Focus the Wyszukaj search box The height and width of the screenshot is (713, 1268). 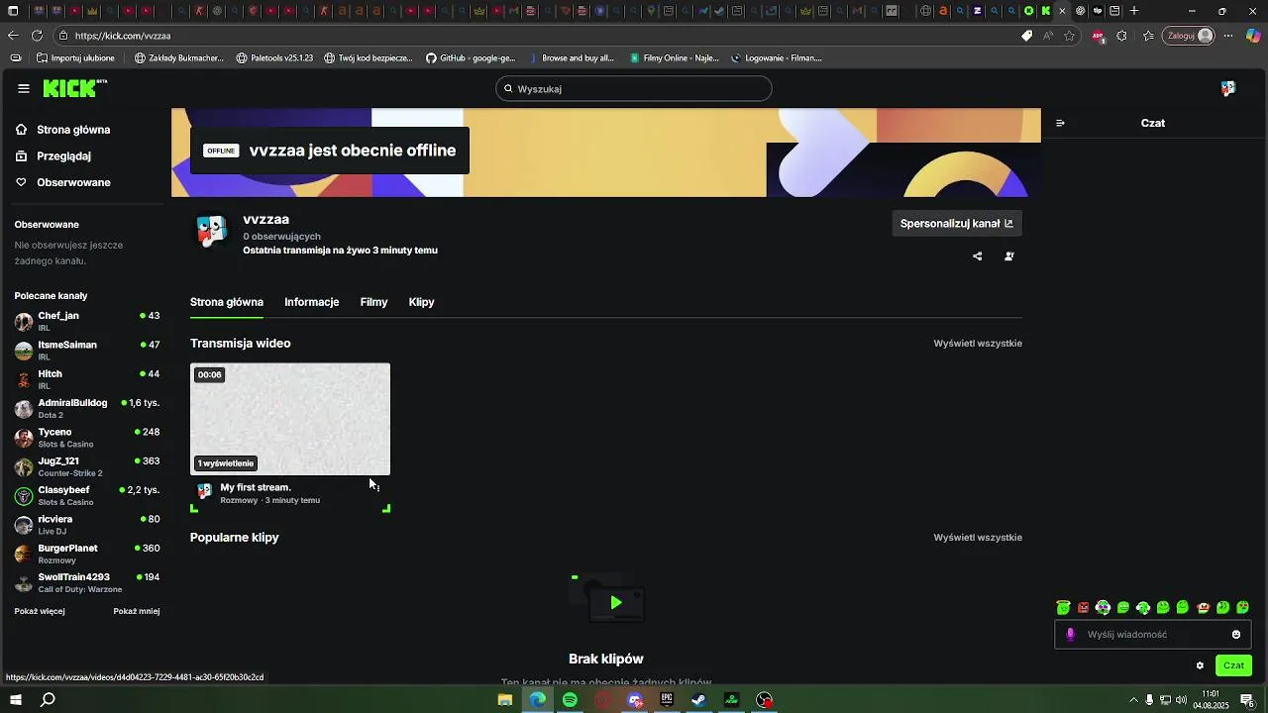click(633, 88)
